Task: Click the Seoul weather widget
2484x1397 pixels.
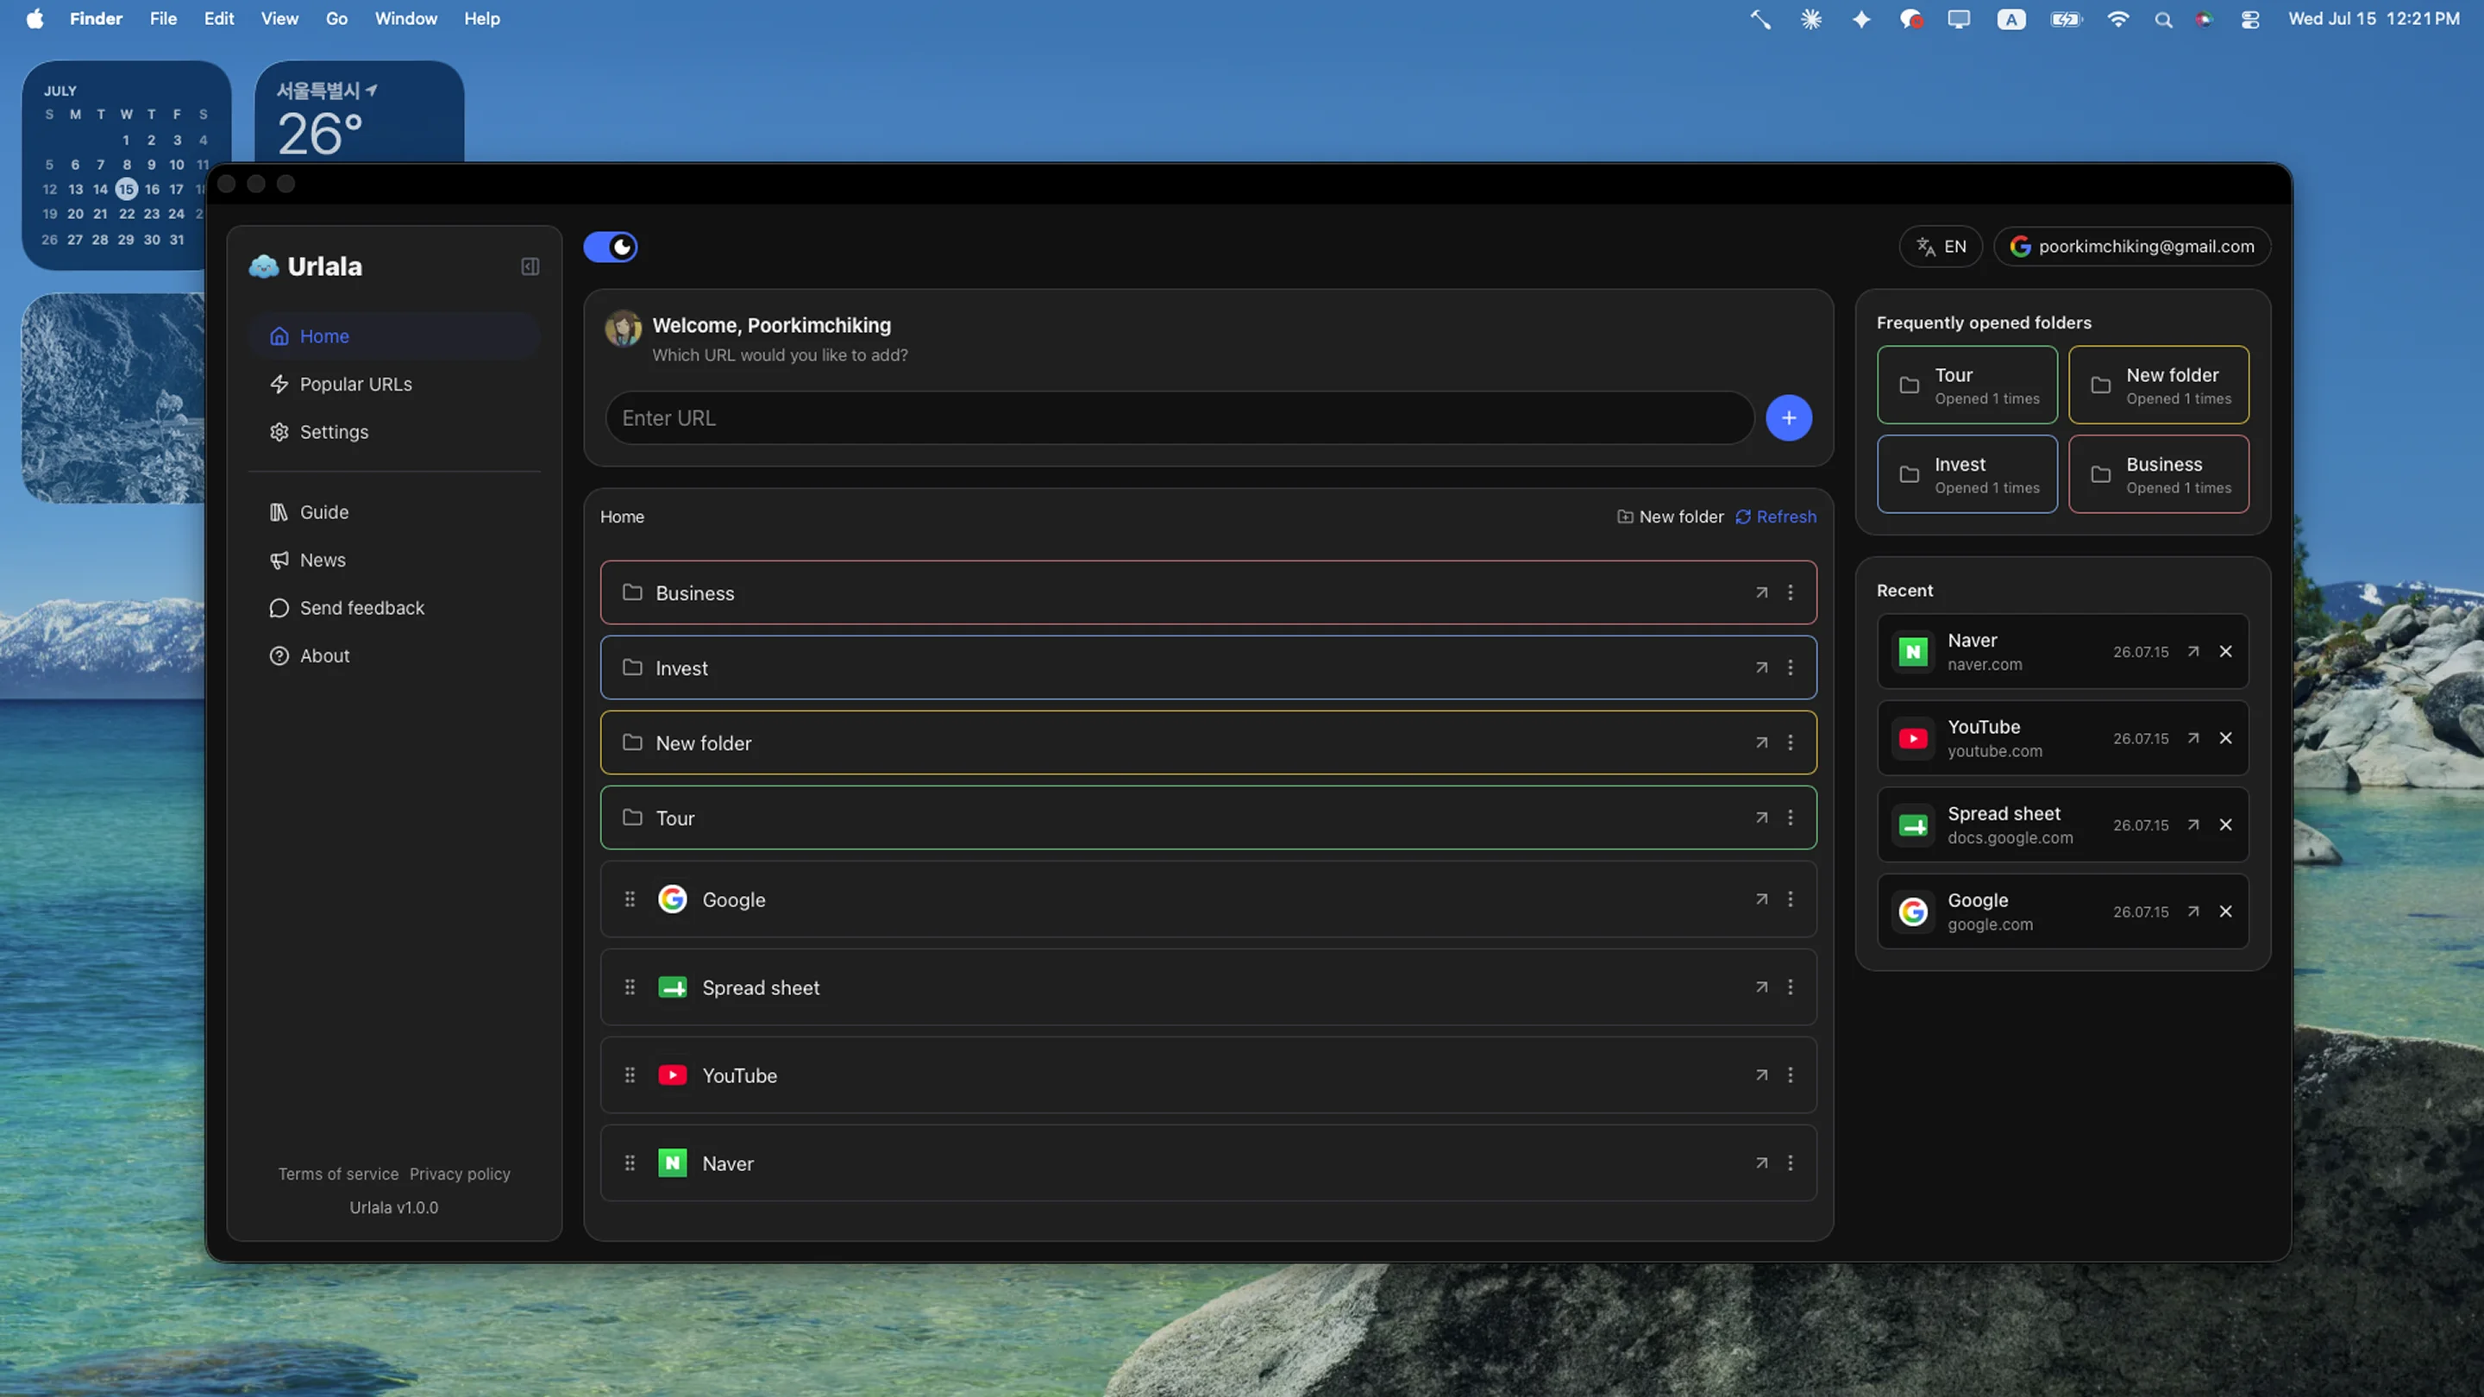Action: click(359, 113)
